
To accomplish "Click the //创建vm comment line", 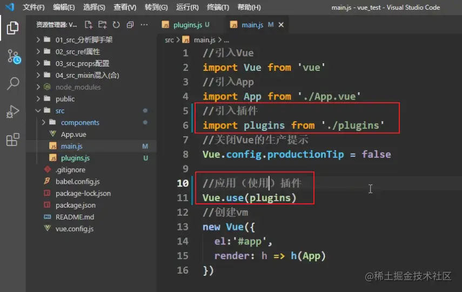I will [x=225, y=213].
